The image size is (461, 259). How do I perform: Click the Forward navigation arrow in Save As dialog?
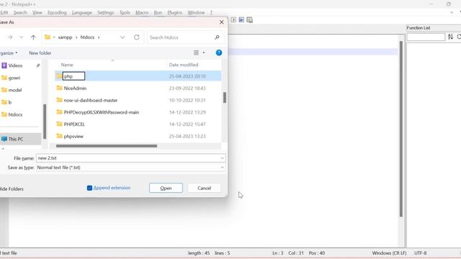10,37
